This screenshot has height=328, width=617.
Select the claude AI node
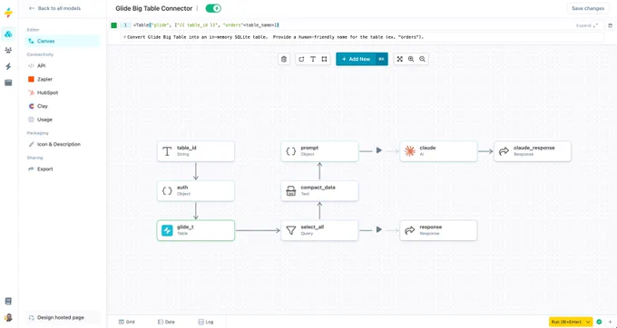click(x=438, y=150)
